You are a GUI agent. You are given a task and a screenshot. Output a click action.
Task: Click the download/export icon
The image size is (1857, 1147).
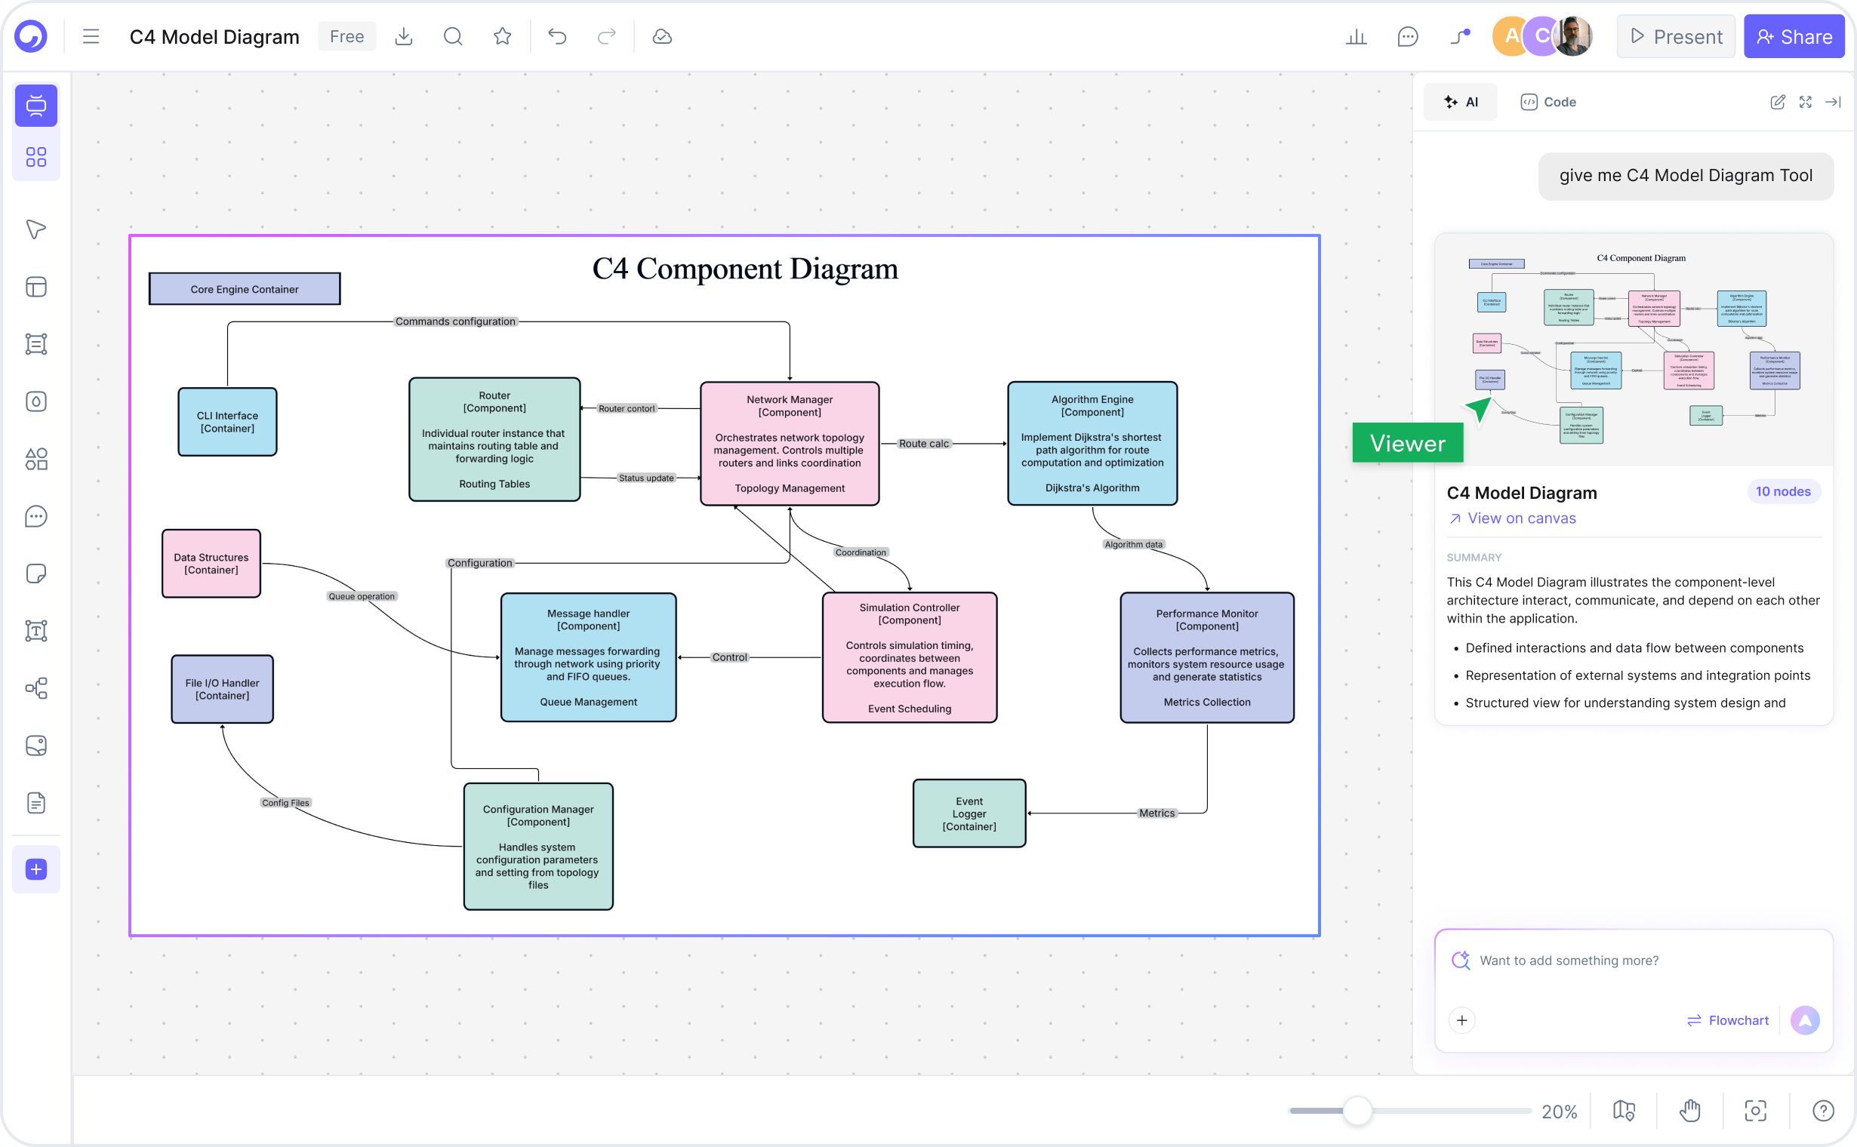pyautogui.click(x=404, y=36)
